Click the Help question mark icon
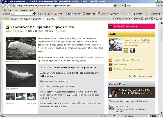 [152, 18]
